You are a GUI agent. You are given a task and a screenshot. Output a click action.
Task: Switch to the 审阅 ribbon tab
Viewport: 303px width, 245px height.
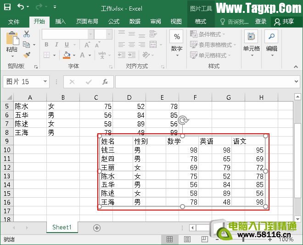(156, 22)
